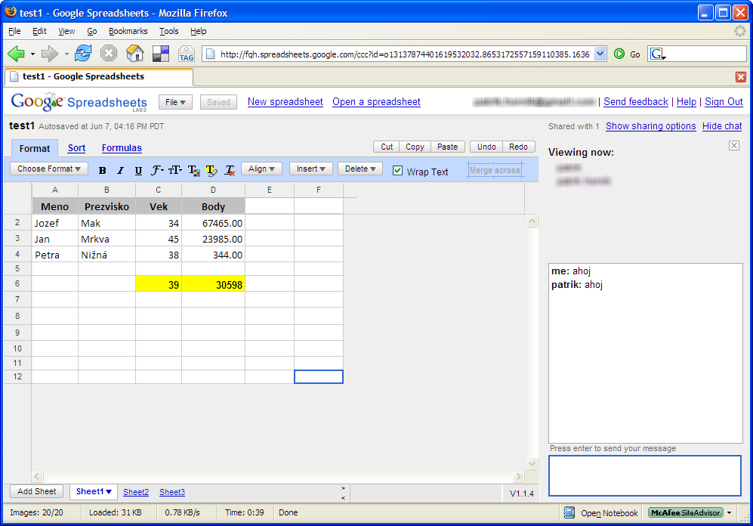
Task: Open the font size picker icon
Action: pos(174,170)
